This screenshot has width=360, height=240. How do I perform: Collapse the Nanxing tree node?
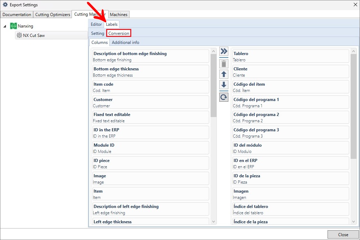click(x=5, y=26)
